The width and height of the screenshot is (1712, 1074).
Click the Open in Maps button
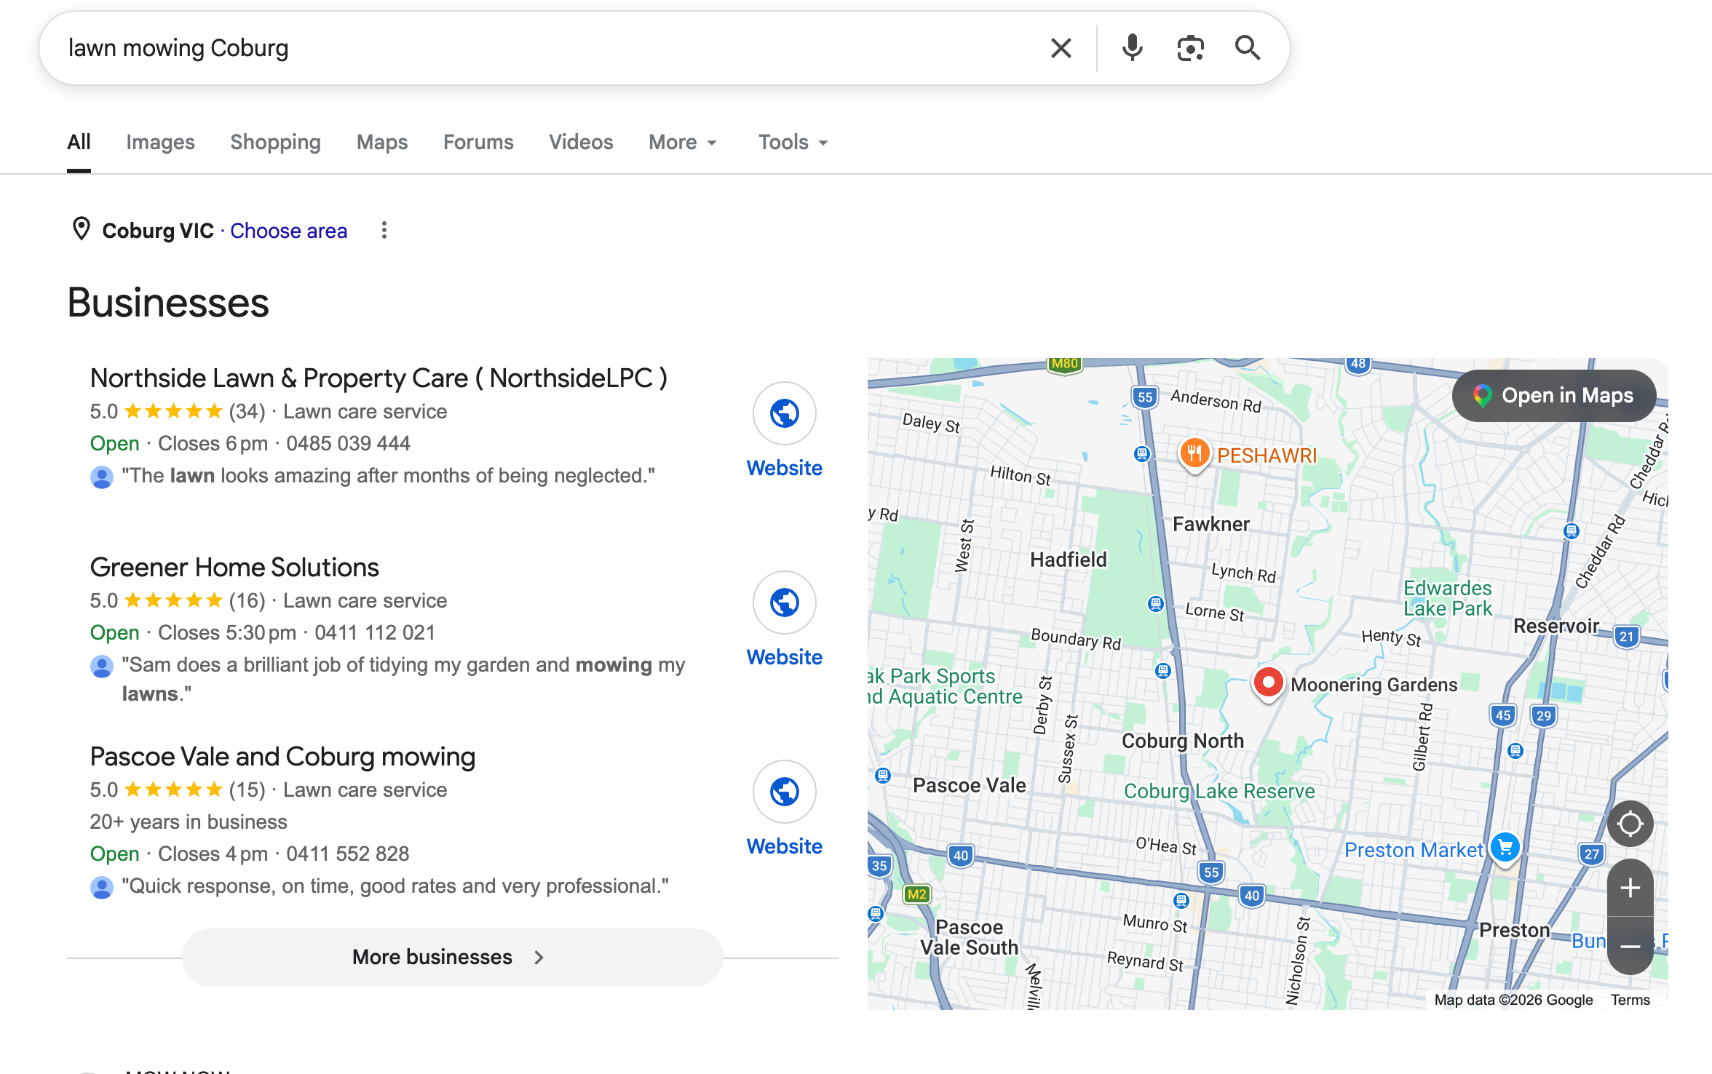(x=1554, y=395)
